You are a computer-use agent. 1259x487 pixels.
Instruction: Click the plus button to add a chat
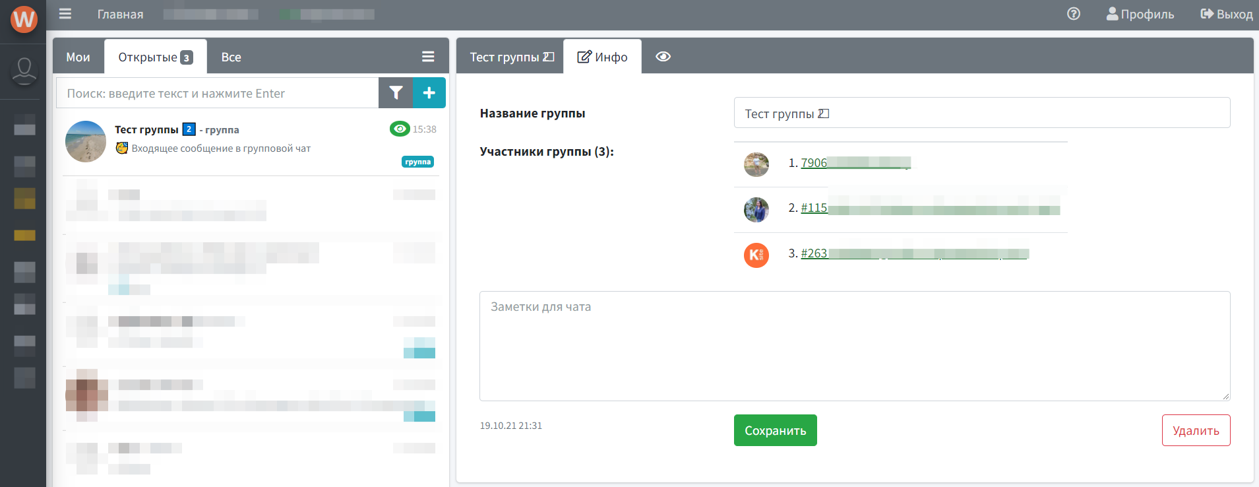coord(429,93)
